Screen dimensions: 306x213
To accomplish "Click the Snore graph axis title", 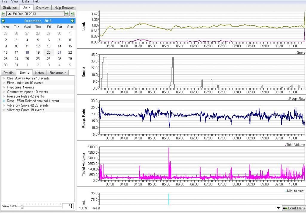I will 84,72.
